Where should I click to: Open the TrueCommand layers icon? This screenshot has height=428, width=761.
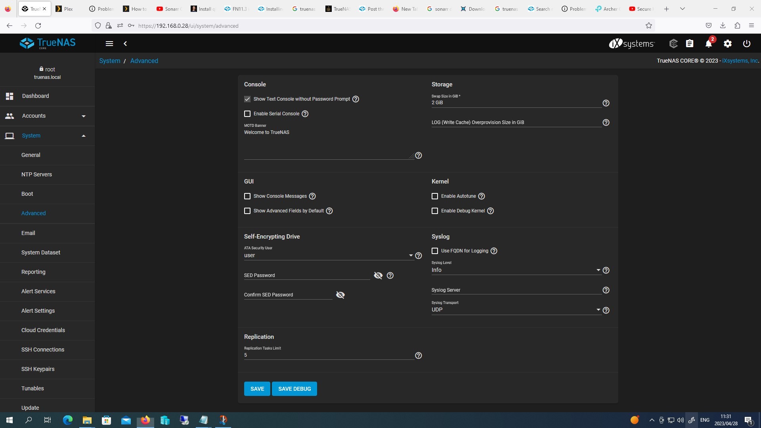pyautogui.click(x=673, y=44)
